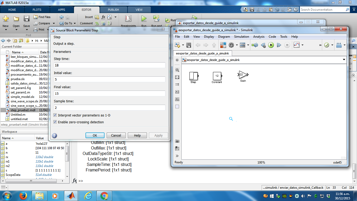
Task: Switch to the PLOTS tab in MATLAB
Action: pyautogui.click(x=37, y=10)
